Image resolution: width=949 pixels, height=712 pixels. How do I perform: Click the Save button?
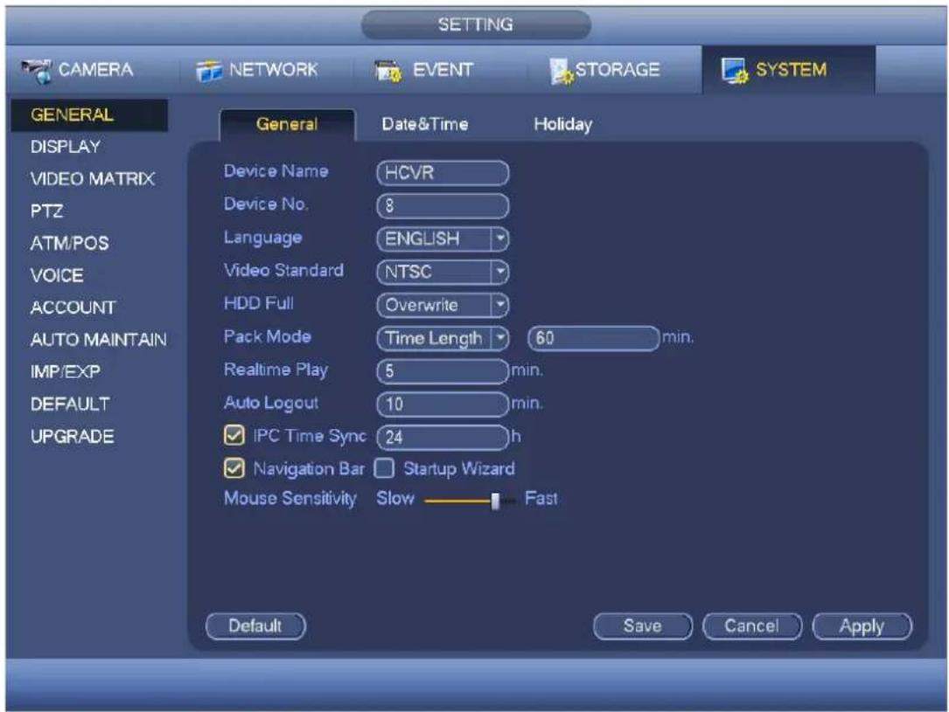(643, 626)
